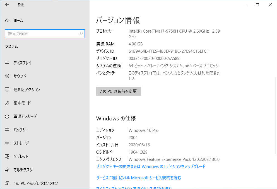
Task: Select the version value 2004
Action: [x=133, y=138]
